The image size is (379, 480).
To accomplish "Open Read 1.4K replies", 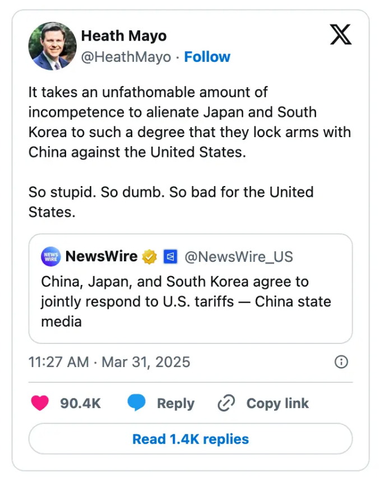I will tap(189, 439).
